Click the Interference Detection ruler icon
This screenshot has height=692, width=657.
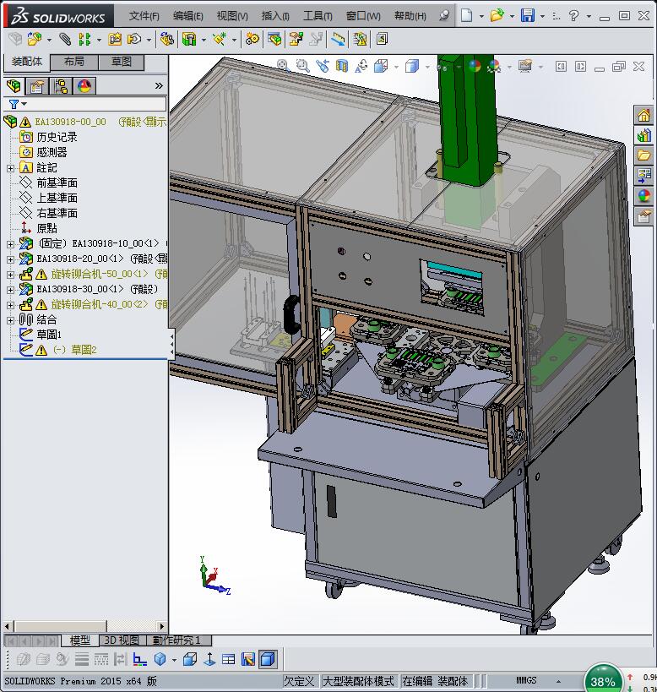(x=338, y=39)
